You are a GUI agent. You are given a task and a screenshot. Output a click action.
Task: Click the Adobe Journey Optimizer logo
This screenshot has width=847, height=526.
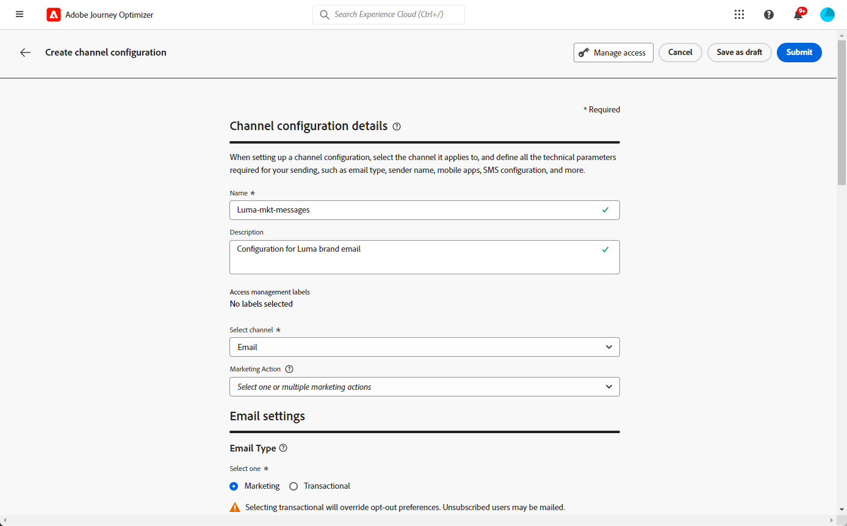54,15
